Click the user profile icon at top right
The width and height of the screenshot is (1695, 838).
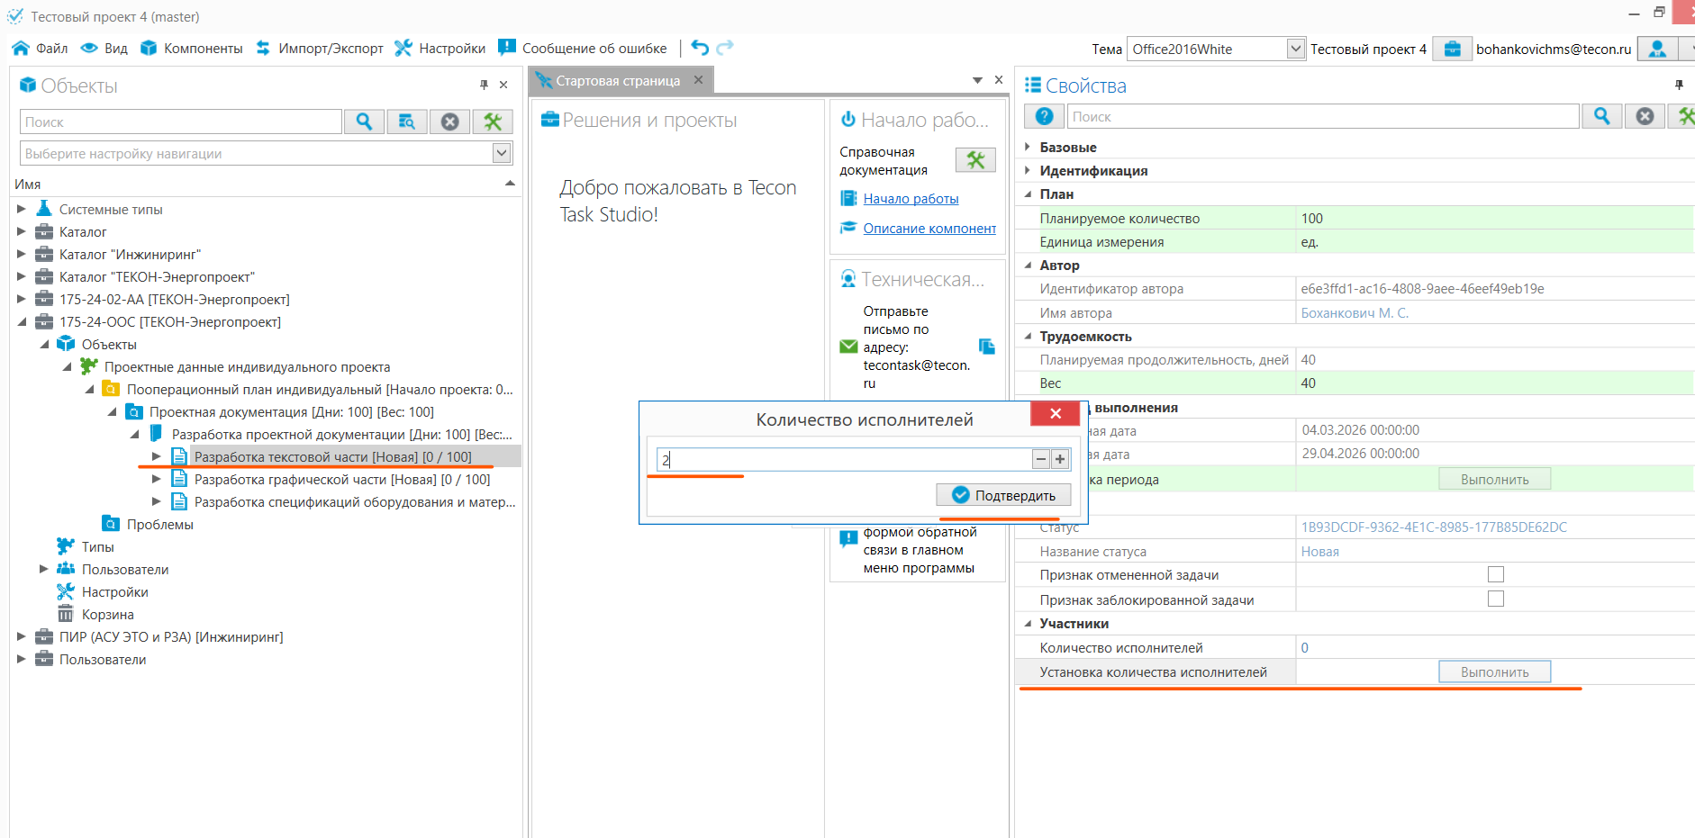coord(1657,49)
